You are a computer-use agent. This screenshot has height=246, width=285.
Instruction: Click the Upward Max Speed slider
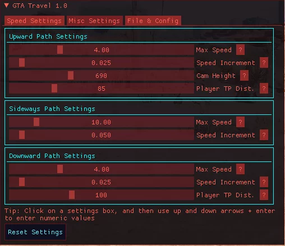click(x=102, y=50)
